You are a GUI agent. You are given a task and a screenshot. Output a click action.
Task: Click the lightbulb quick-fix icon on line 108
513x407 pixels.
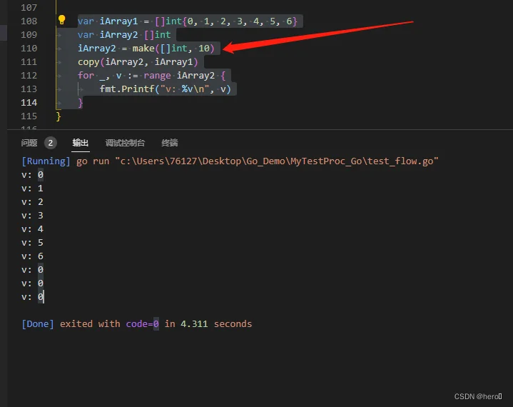(62, 20)
